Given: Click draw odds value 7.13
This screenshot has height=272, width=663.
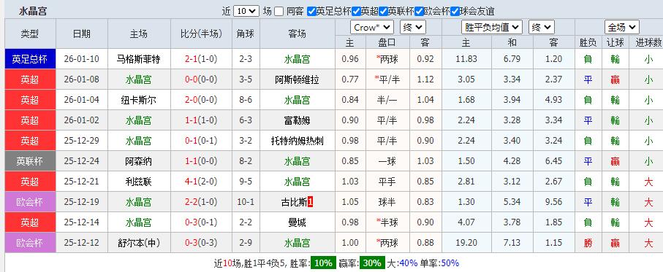Looking at the screenshot, I should coord(512,243).
